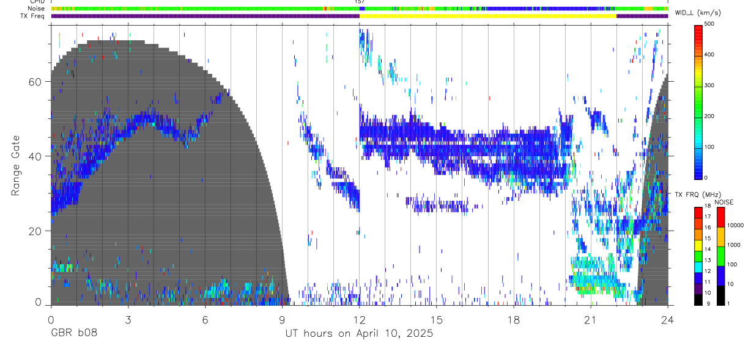
Task: Click the 1000 tick on the NOISE legend
Action: pos(733,245)
